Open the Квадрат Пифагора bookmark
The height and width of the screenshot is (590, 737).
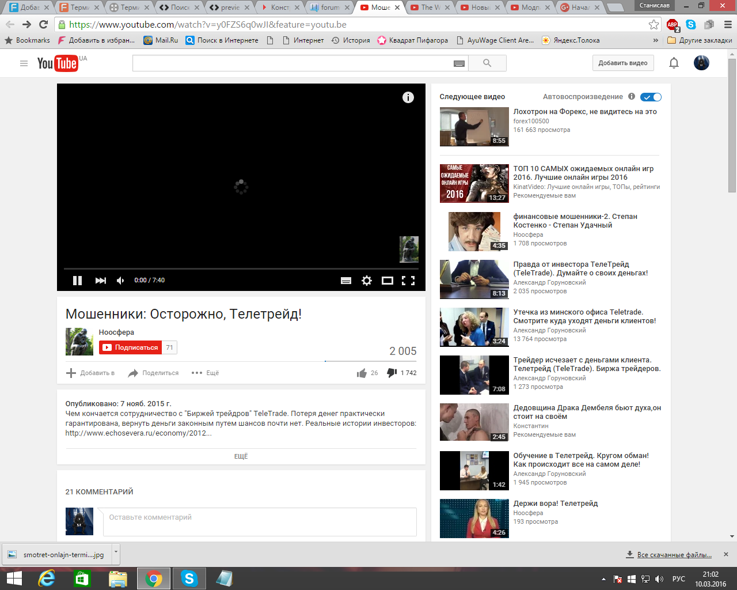pyautogui.click(x=412, y=40)
